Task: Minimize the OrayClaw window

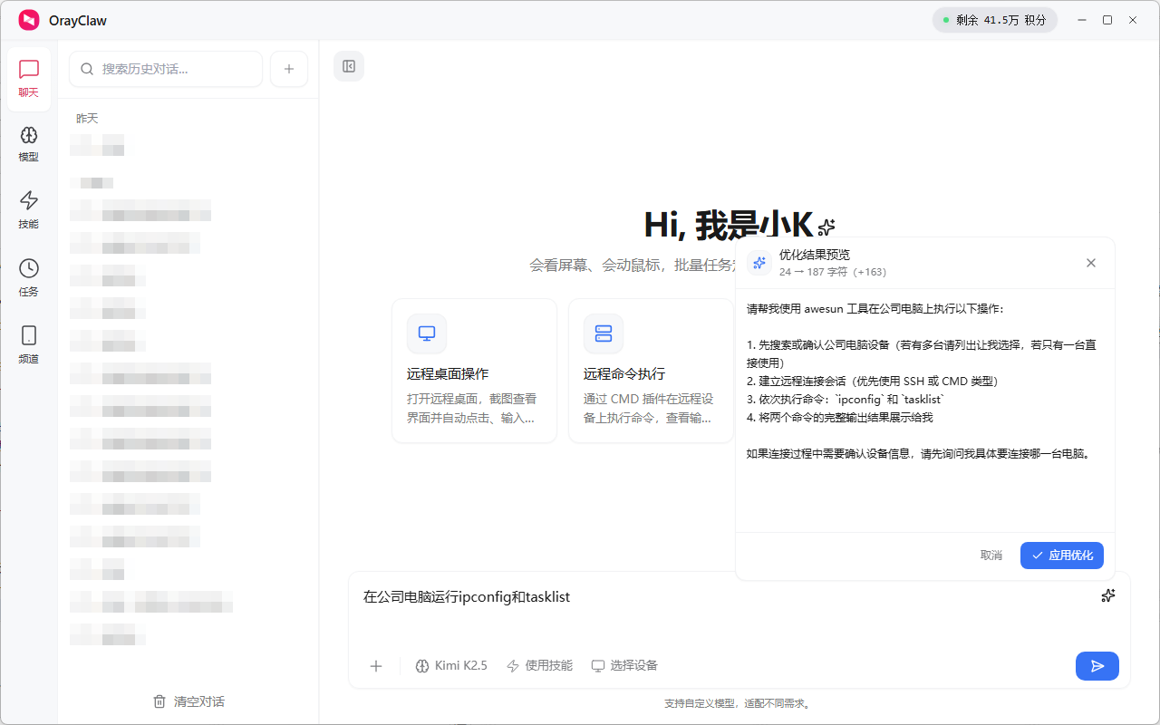Action: coord(1082,20)
